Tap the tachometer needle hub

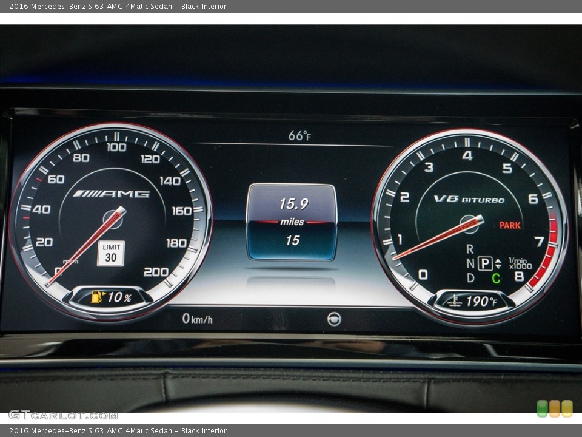pyautogui.click(x=469, y=224)
